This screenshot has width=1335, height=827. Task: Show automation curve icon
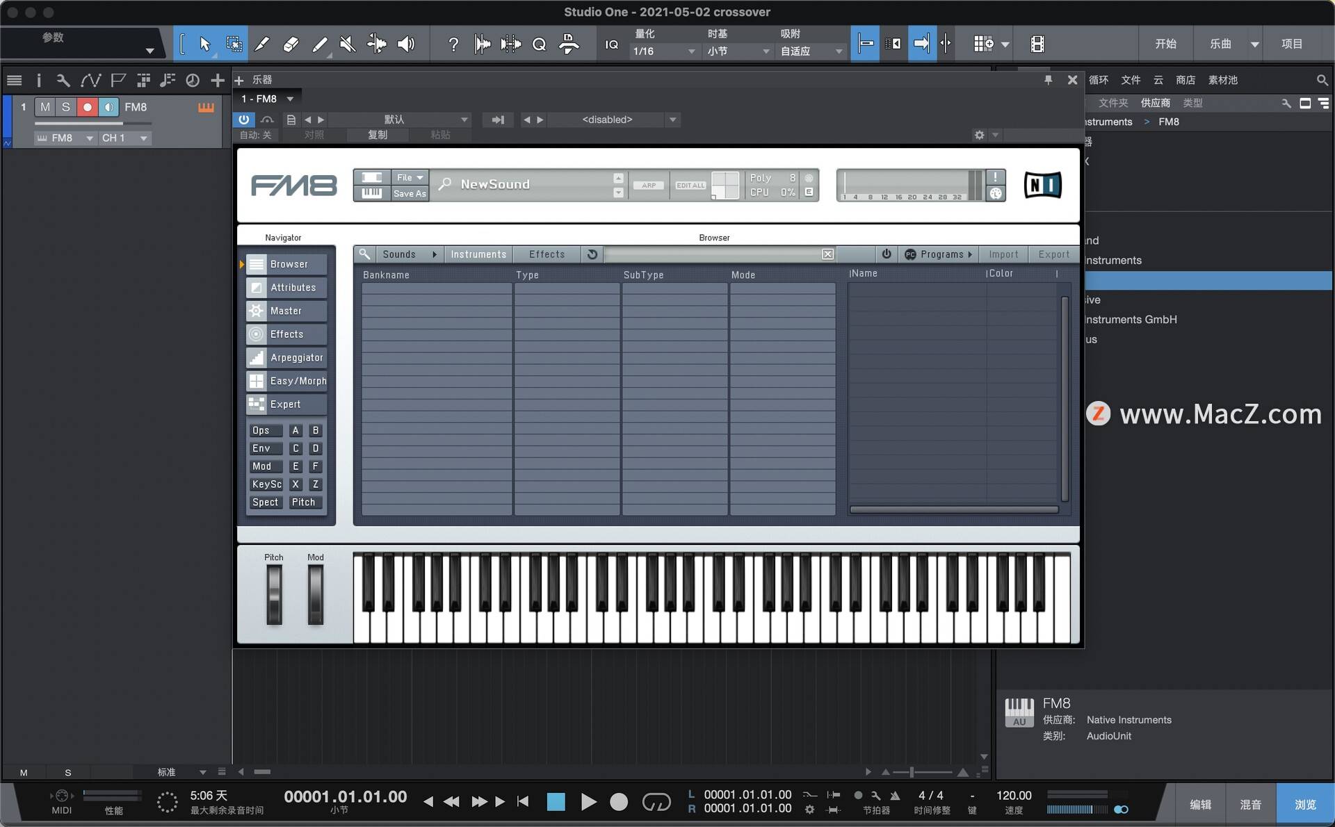tap(90, 81)
